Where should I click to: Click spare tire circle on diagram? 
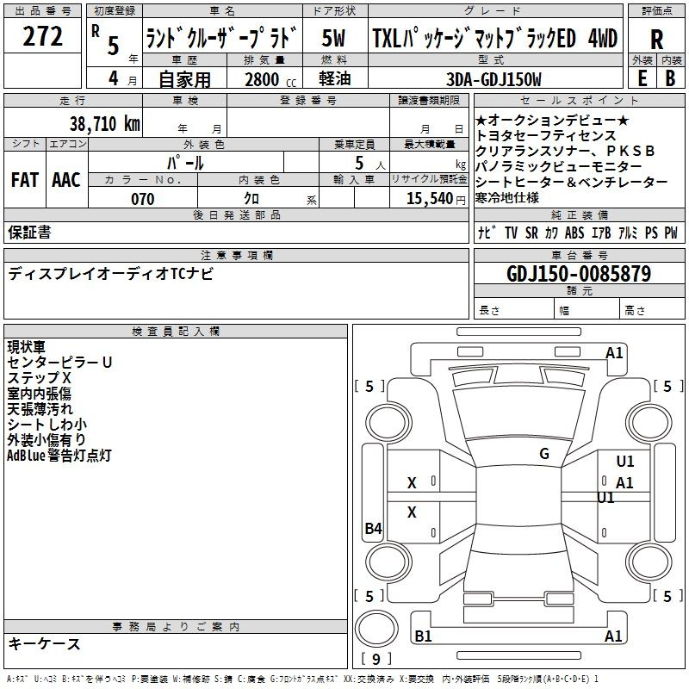376,629
